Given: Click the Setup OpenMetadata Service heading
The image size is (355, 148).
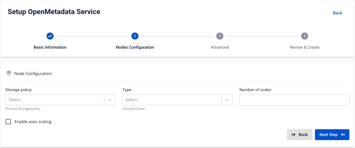Looking at the screenshot, I should pyautogui.click(x=54, y=12).
